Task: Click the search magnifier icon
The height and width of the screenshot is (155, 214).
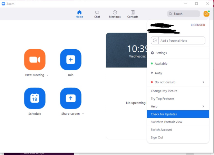Action: point(171,14)
